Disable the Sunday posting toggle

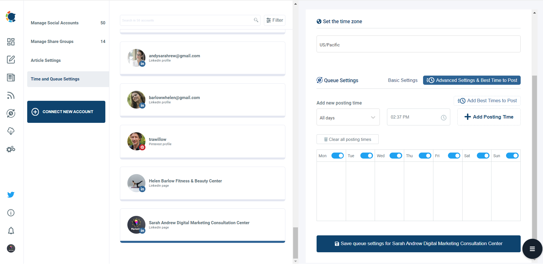tap(512, 155)
